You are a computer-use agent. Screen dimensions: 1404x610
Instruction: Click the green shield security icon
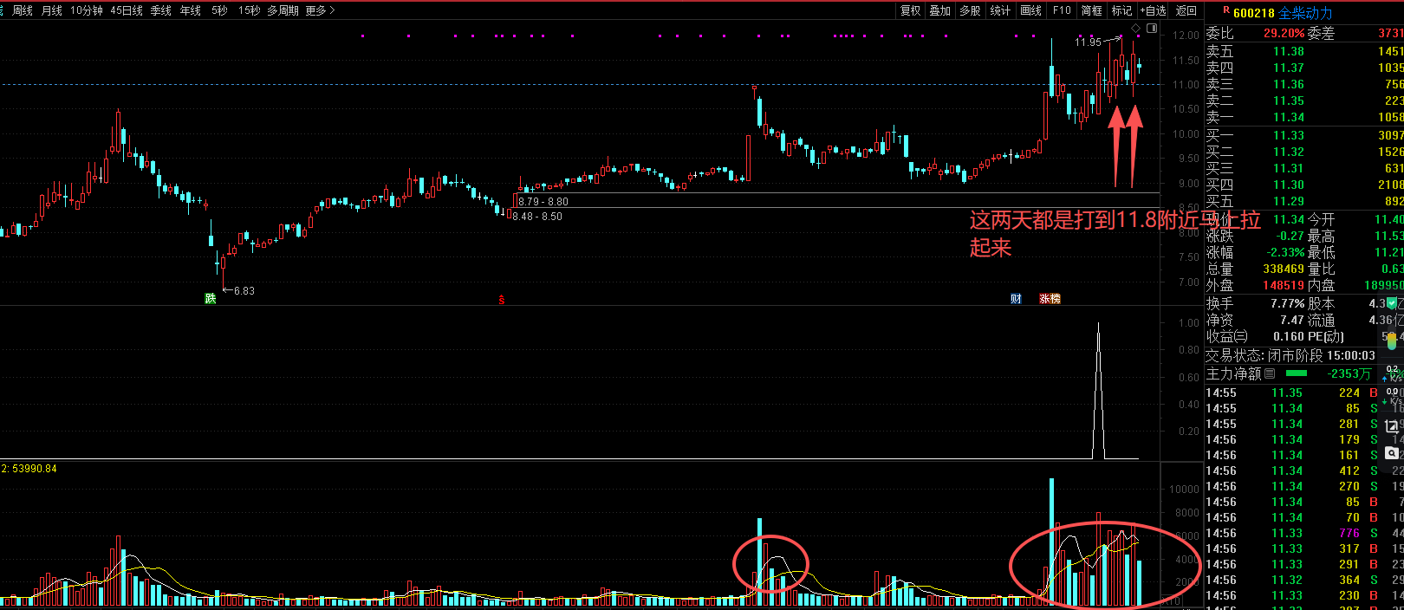[1391, 303]
